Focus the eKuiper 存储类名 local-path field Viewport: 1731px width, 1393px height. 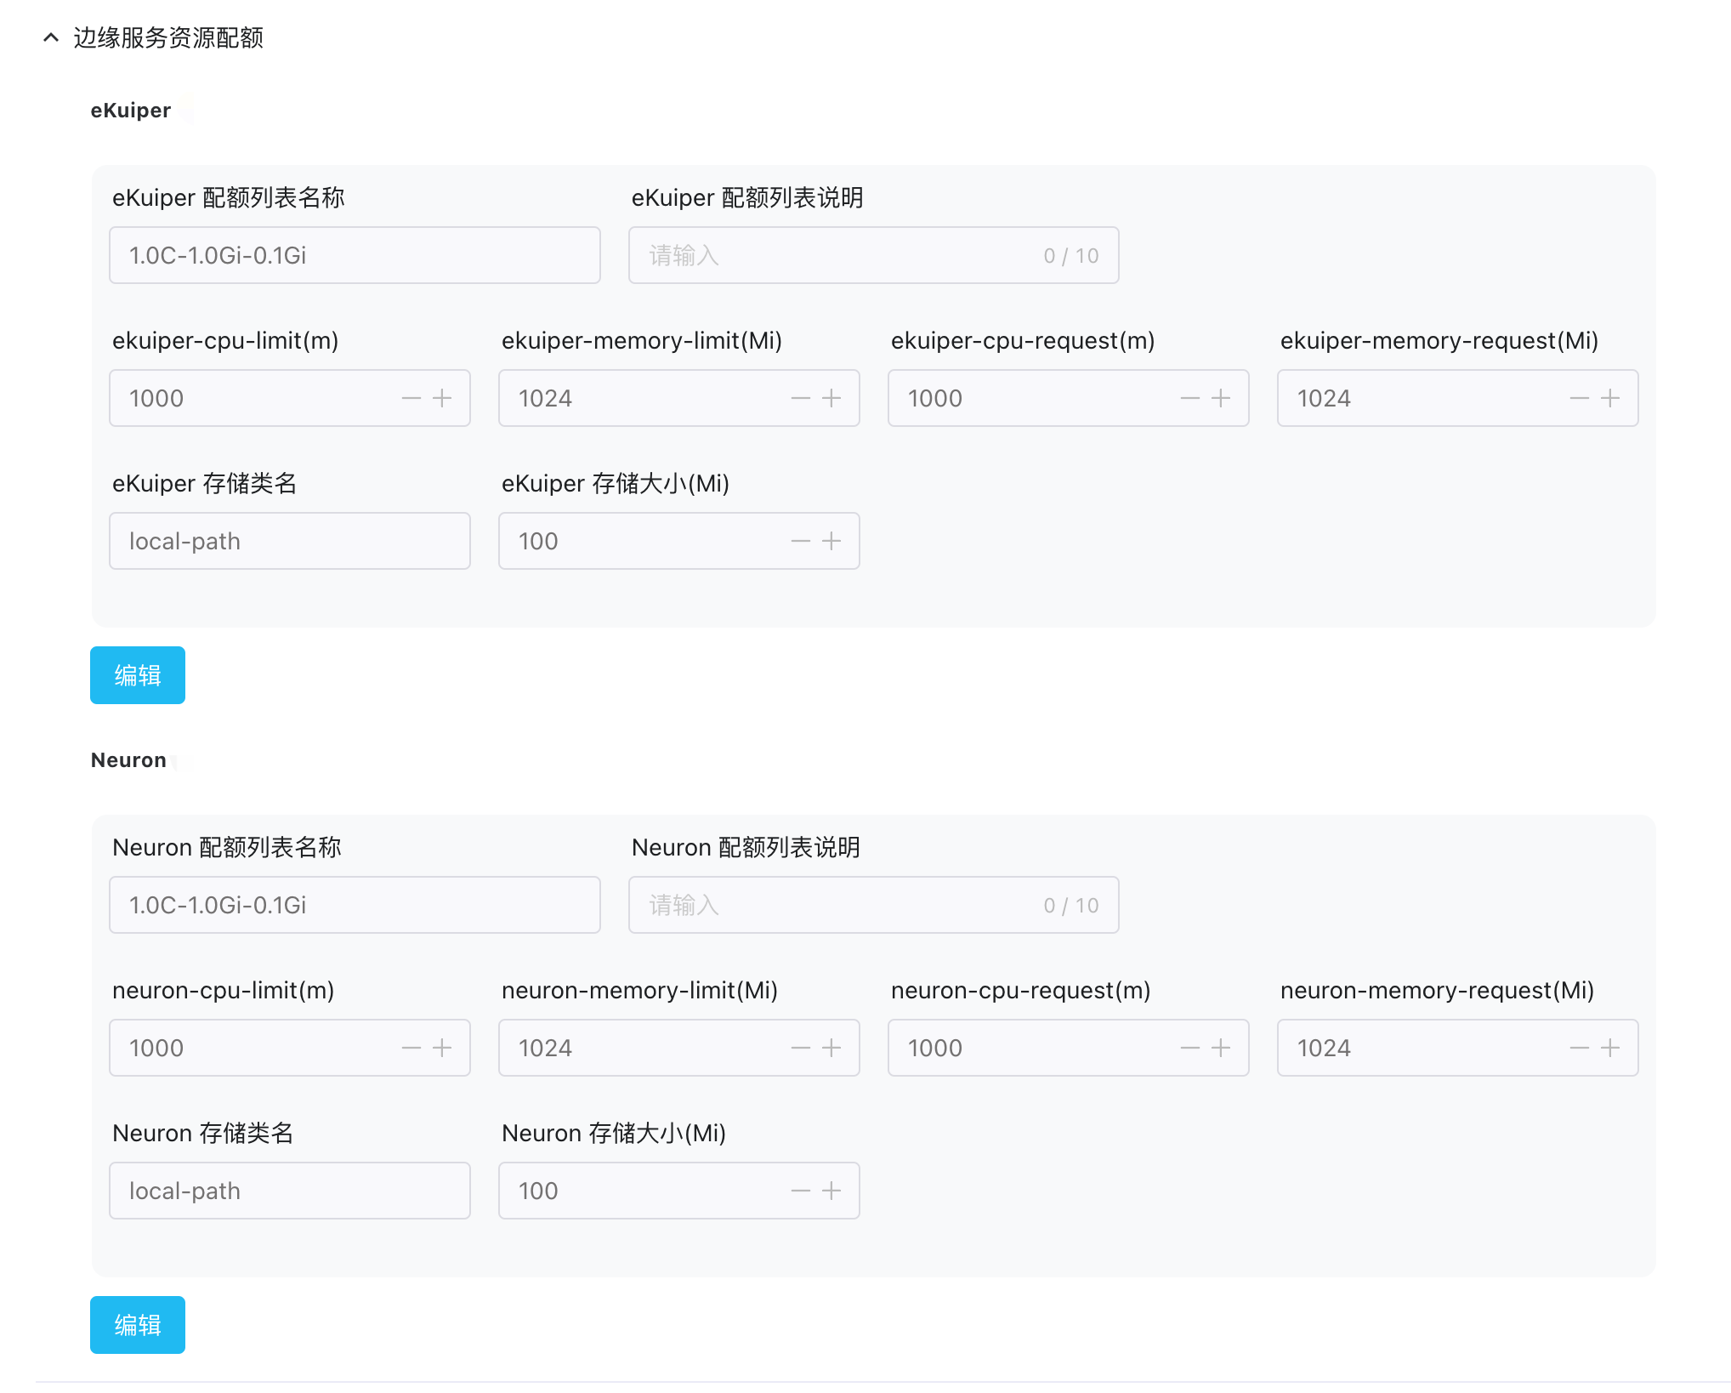tap(289, 541)
